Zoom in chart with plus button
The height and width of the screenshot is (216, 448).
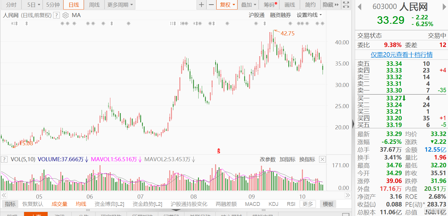201,5
